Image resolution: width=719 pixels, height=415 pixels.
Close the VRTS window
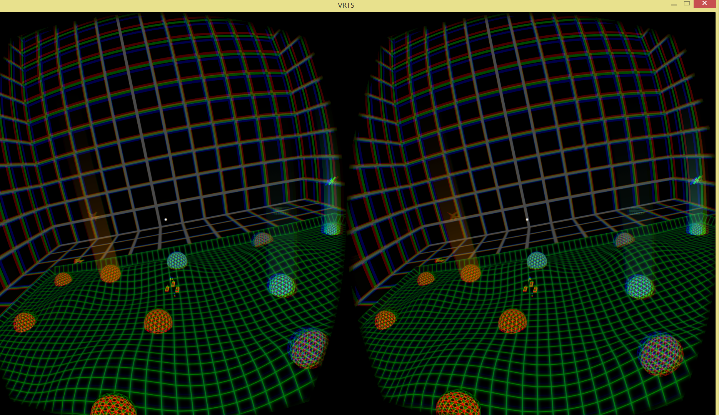[704, 3]
